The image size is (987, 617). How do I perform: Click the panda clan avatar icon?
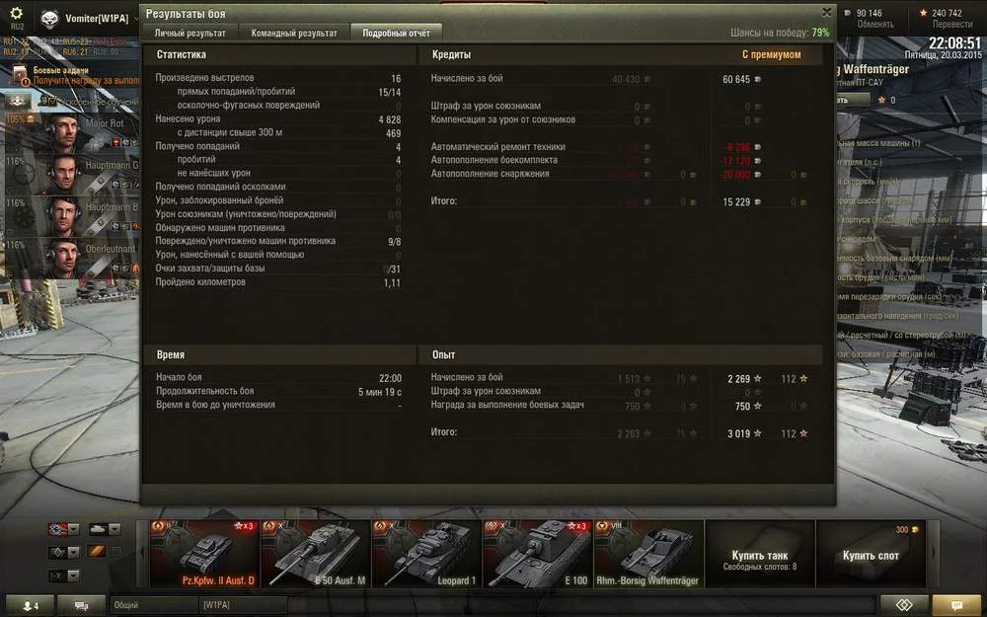coord(49,19)
